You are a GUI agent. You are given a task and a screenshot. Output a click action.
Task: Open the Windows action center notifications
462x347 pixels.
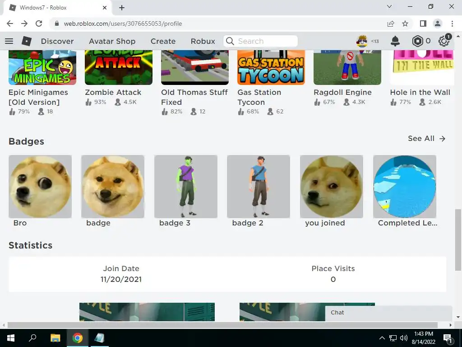point(448,338)
